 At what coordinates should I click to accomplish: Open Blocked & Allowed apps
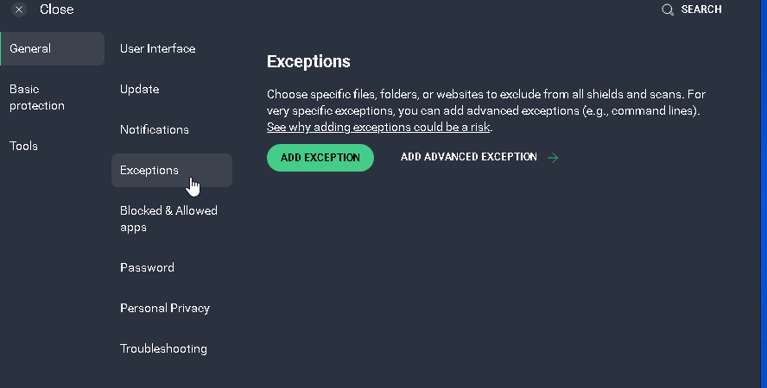(168, 219)
